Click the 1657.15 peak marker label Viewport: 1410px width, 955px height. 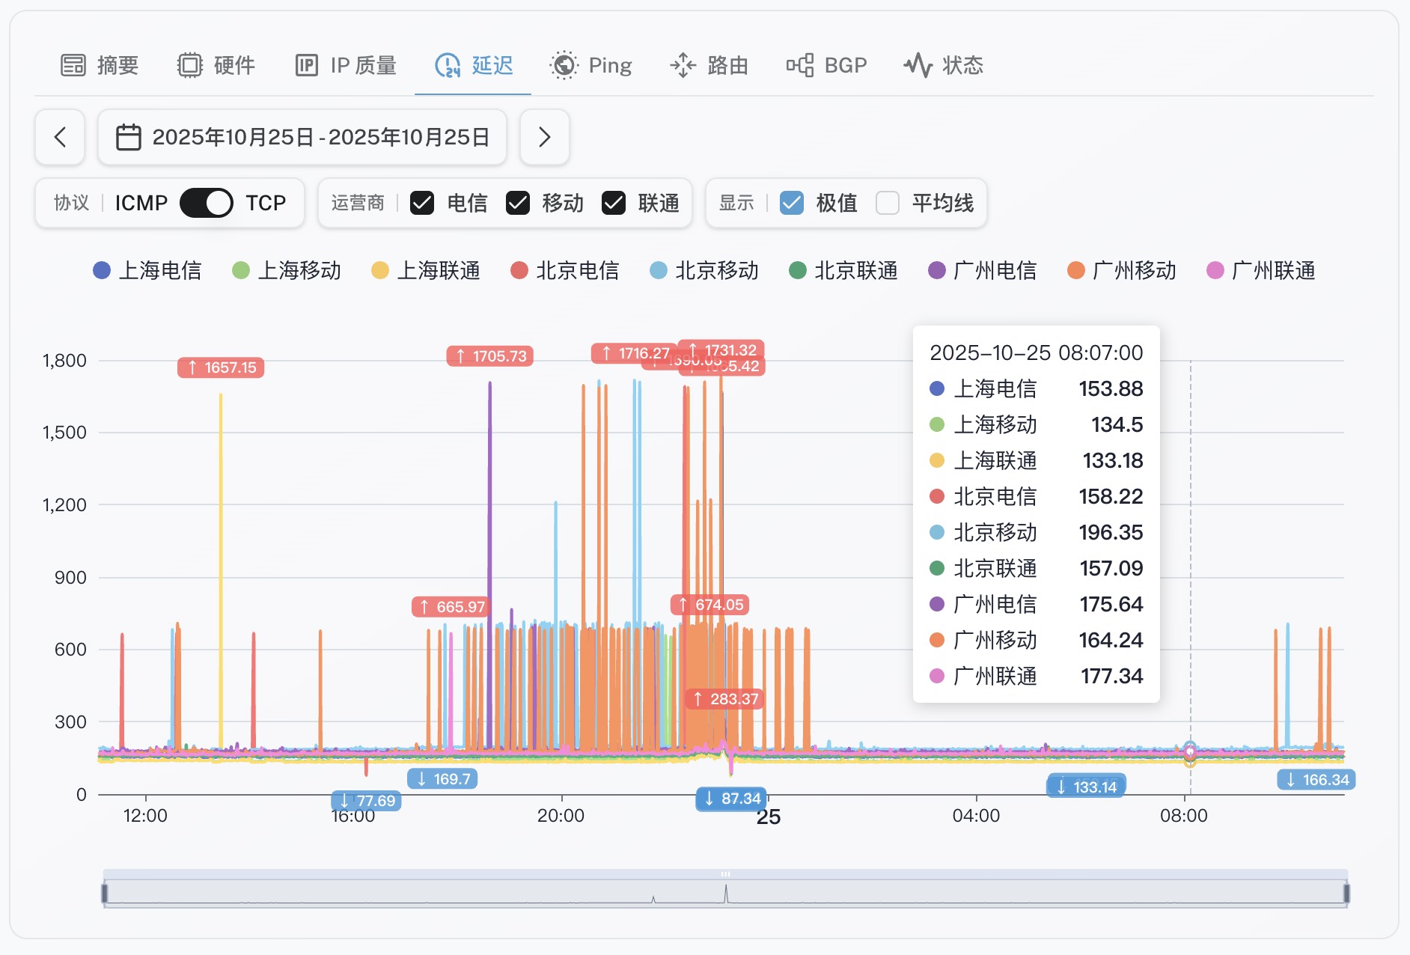pyautogui.click(x=221, y=367)
